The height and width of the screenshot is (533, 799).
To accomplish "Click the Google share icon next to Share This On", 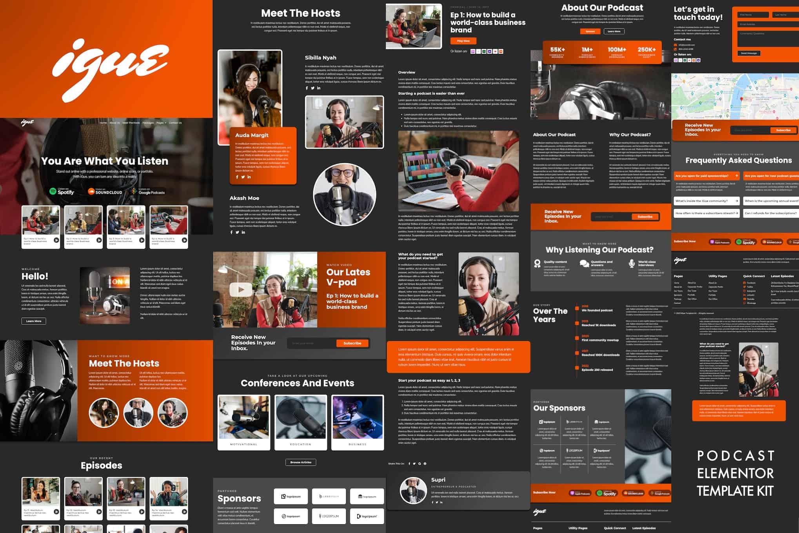I will [x=419, y=463].
